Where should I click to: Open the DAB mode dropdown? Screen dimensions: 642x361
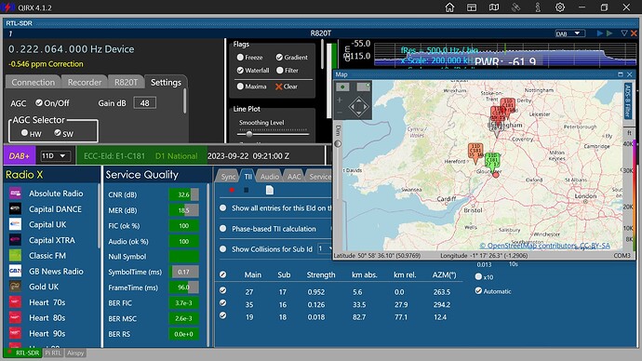pyautogui.click(x=570, y=33)
